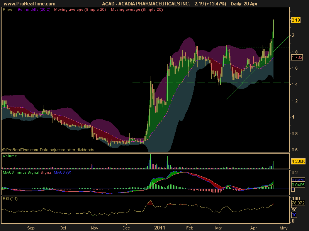Select the Boll middle (20 2) legend

(34, 10)
